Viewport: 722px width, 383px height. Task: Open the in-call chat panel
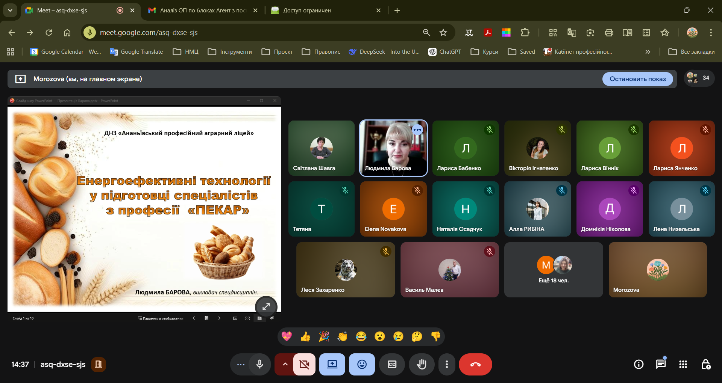tap(661, 364)
